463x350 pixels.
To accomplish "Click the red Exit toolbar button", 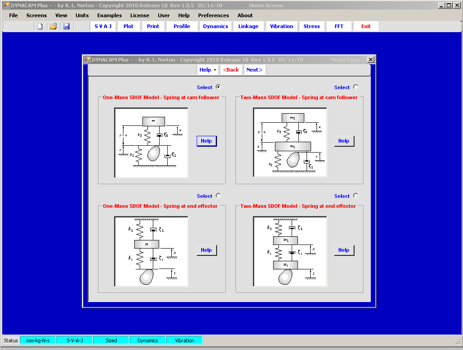I will (366, 26).
